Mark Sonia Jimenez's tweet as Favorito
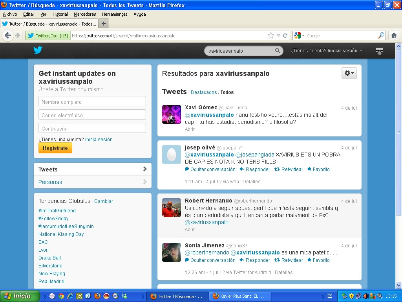Viewport: 402px width, 302px height. [x=318, y=260]
